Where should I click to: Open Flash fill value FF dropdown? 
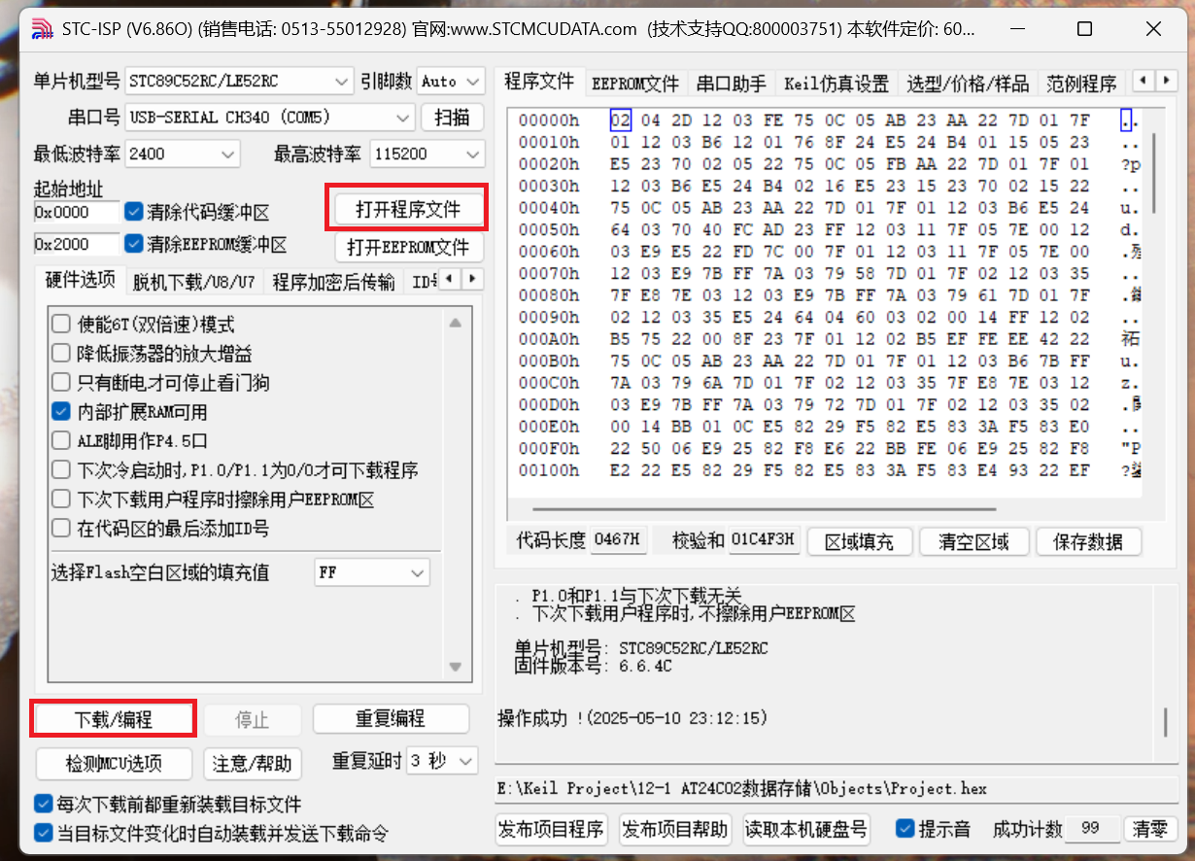[x=371, y=573]
